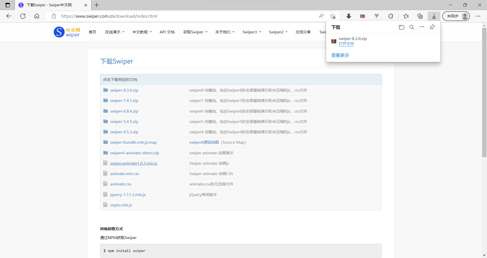487x258 pixels.
Task: Open Edge settings and more menu
Action: pos(478,16)
